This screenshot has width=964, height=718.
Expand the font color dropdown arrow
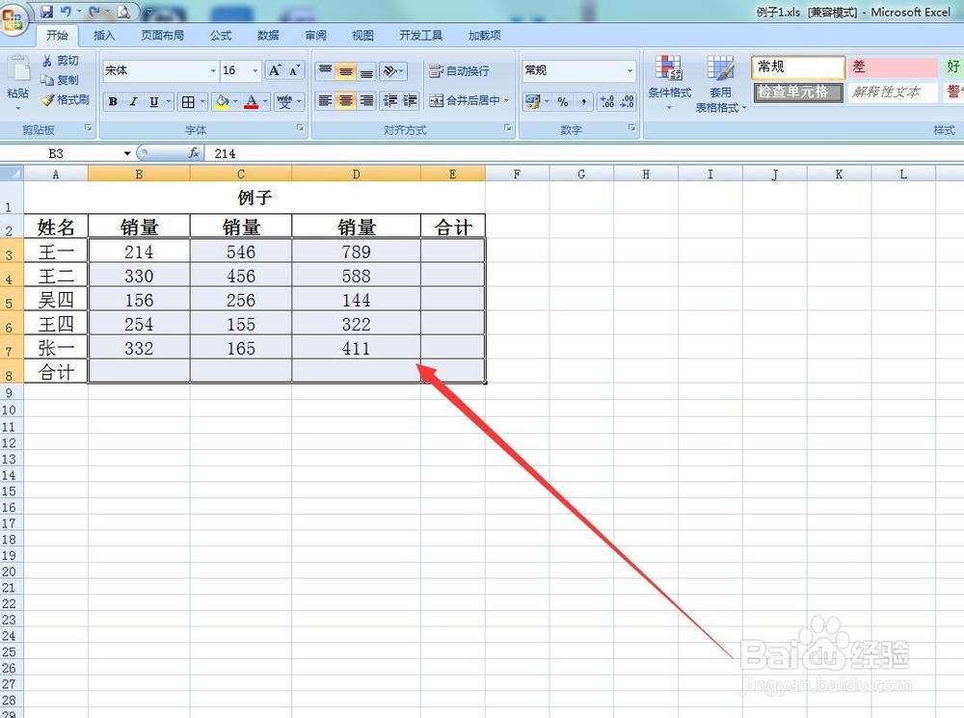point(265,101)
